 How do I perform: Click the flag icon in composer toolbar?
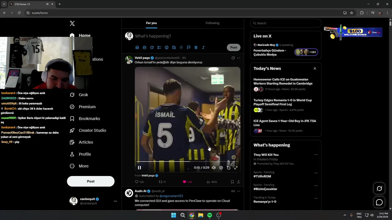[x=189, y=47]
